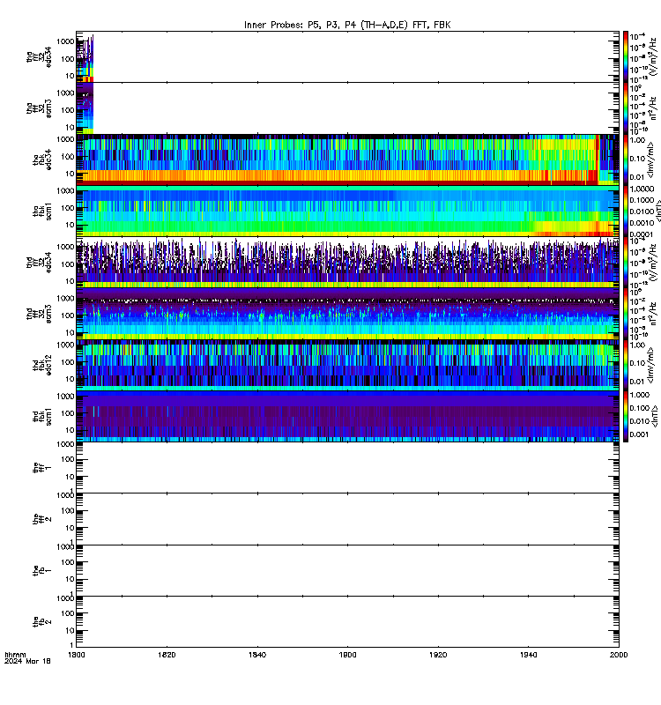Click the '<|nT|>' unit label beside thd fbk scm1 bar

point(655,416)
